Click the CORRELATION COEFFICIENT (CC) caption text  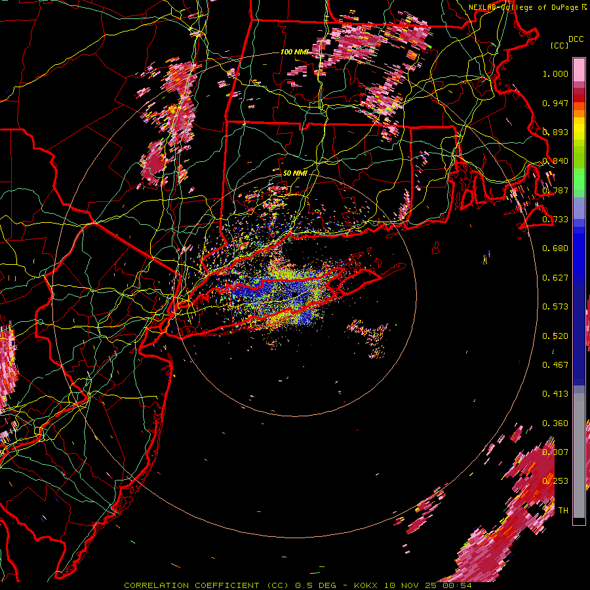click(206, 585)
